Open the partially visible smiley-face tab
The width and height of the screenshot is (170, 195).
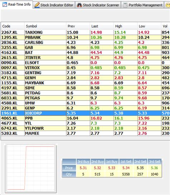[x=167, y=5]
